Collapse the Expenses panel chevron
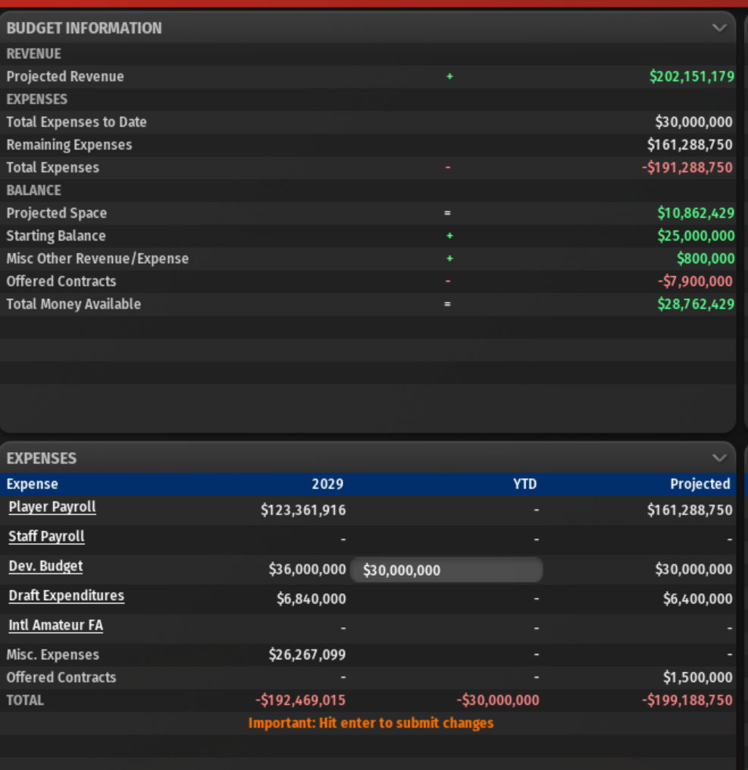Image resolution: width=748 pixels, height=770 pixels. pos(719,458)
